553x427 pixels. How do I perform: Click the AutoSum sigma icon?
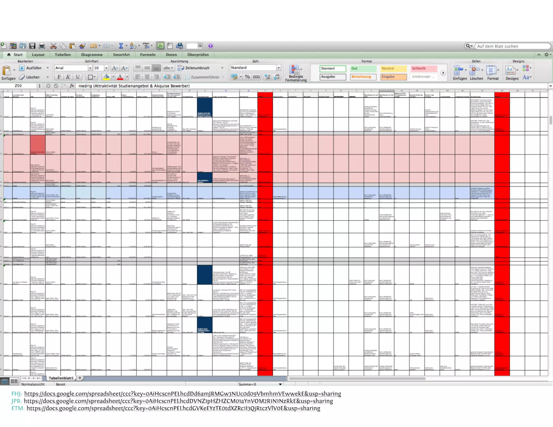121,46
